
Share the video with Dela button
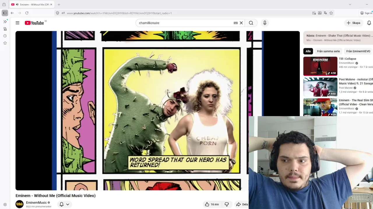click(x=242, y=204)
